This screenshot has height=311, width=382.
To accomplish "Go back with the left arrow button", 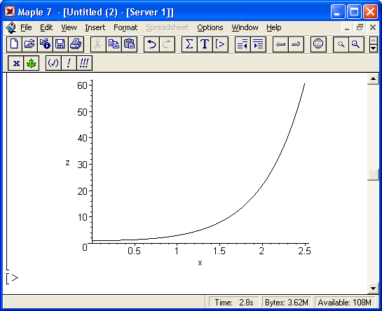I will (280, 44).
